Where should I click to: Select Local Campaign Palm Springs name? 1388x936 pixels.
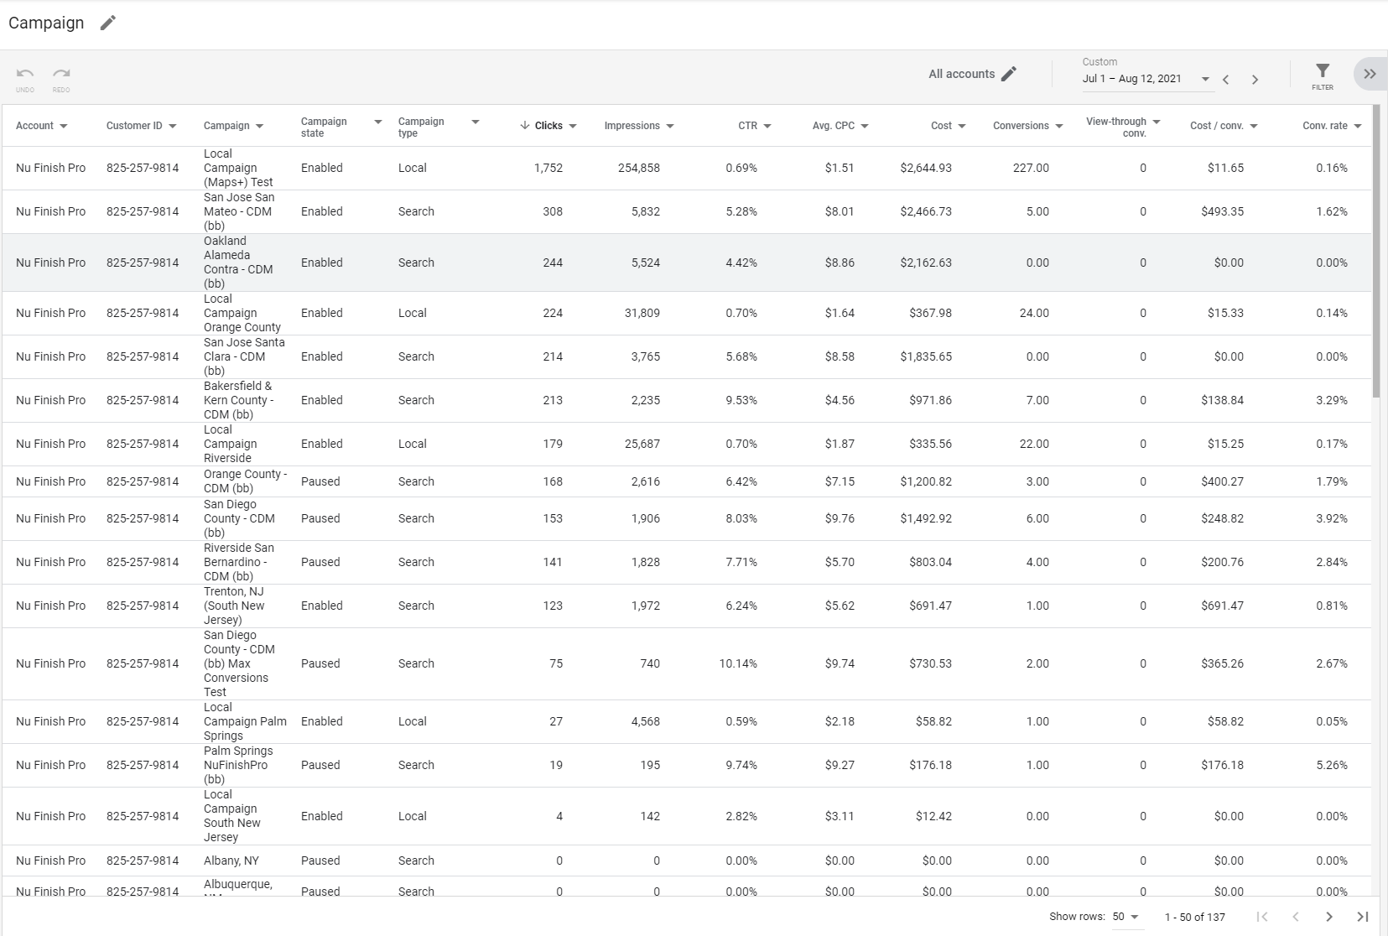[245, 721]
